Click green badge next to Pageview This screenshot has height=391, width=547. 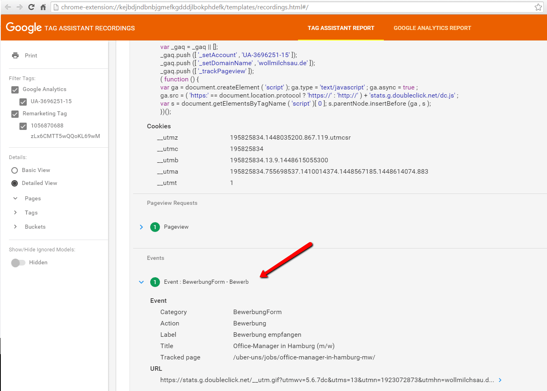click(x=155, y=227)
